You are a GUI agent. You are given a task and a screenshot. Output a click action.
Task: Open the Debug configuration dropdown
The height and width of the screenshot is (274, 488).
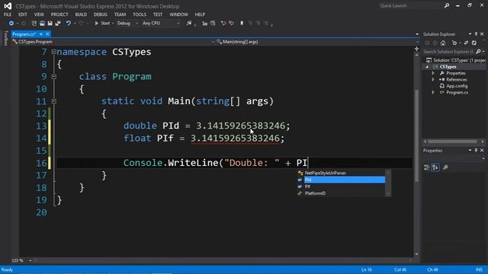[x=127, y=24]
